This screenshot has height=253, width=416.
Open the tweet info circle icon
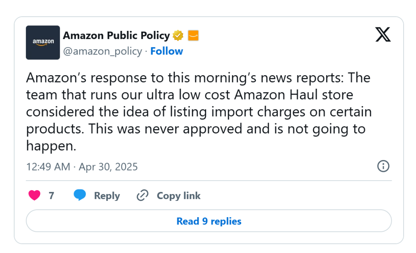pos(383,166)
